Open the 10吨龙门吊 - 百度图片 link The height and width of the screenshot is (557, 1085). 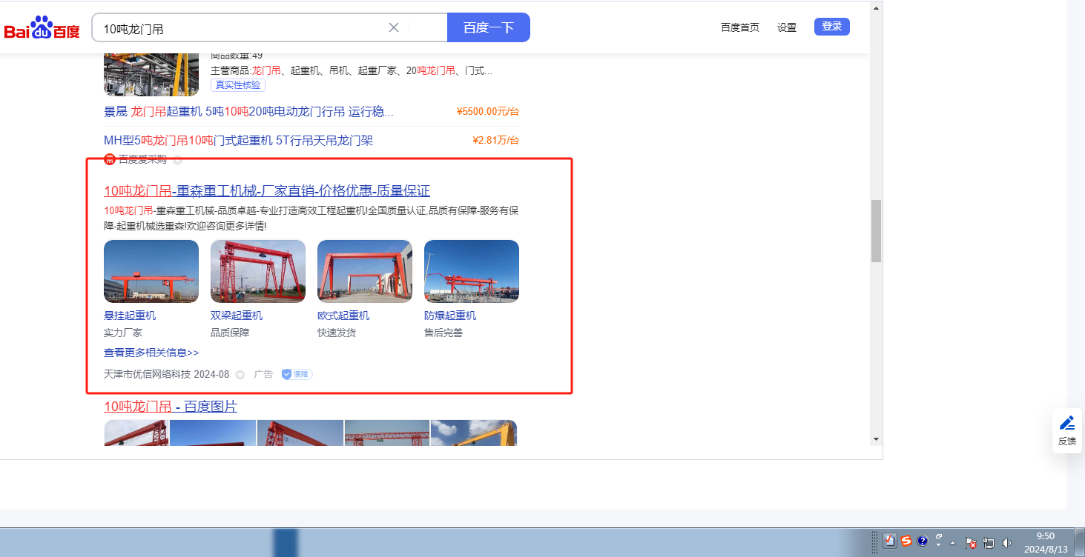coord(171,407)
